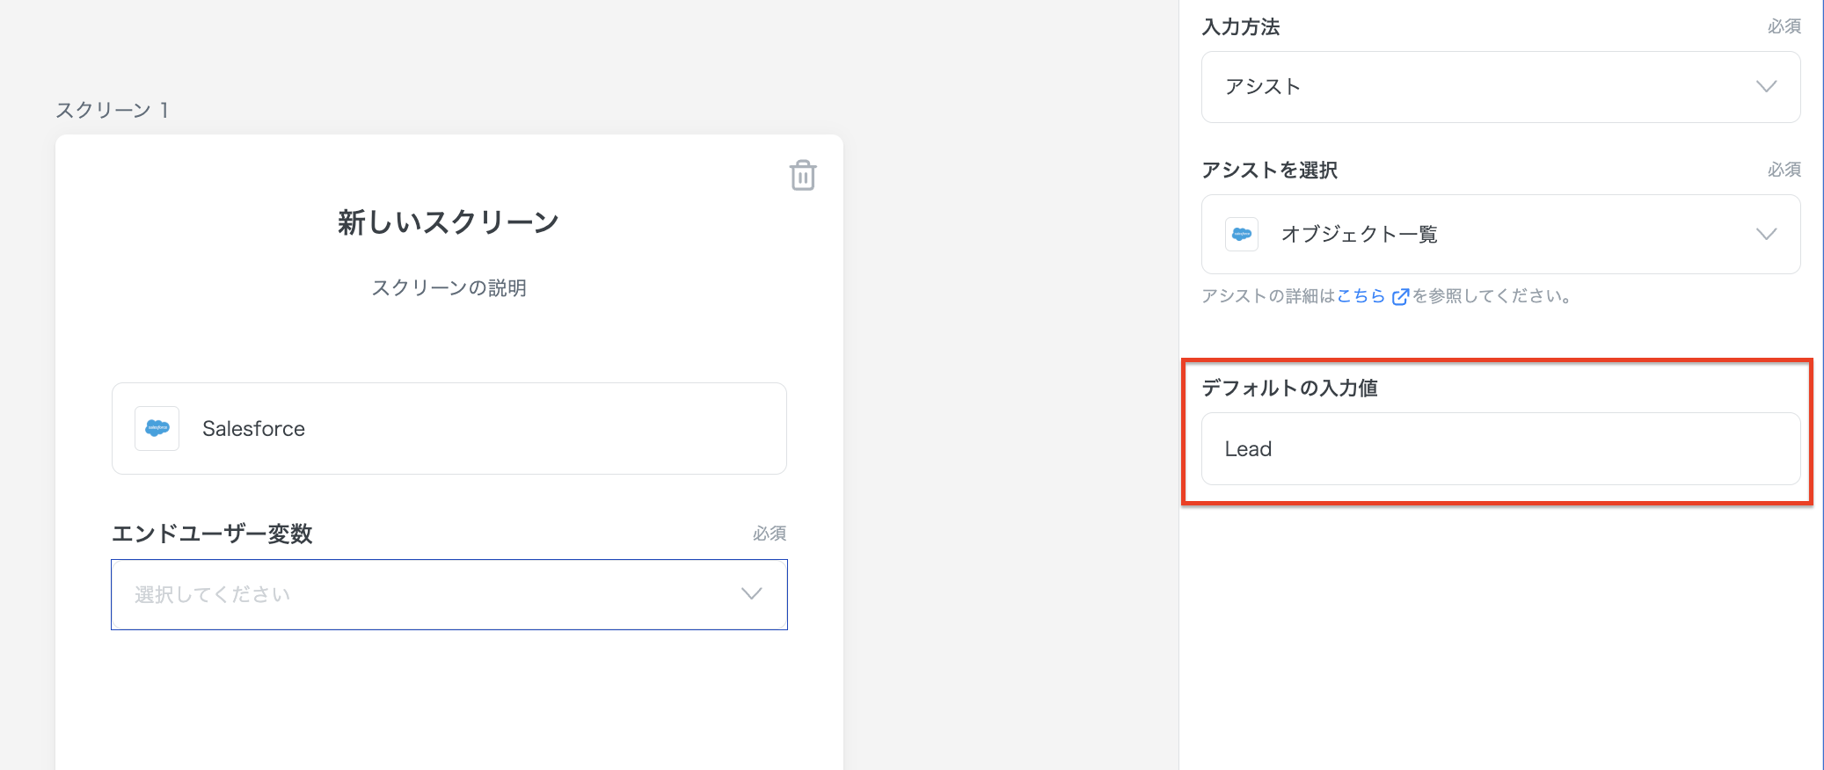
Task: Select the 新しいスクリーン title text
Action: pyautogui.click(x=449, y=222)
